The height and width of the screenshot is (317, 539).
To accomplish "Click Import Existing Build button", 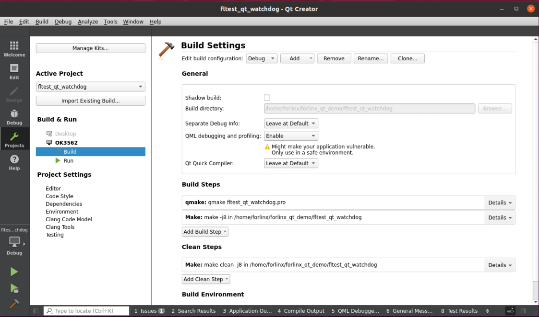I will click(90, 101).
